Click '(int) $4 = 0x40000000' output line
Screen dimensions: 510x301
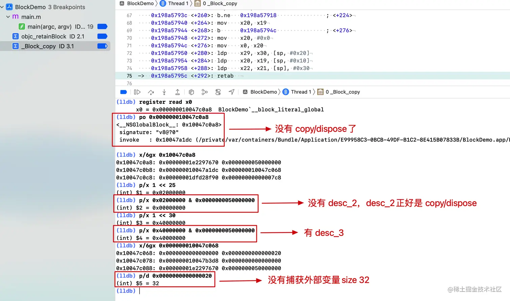pos(151,238)
